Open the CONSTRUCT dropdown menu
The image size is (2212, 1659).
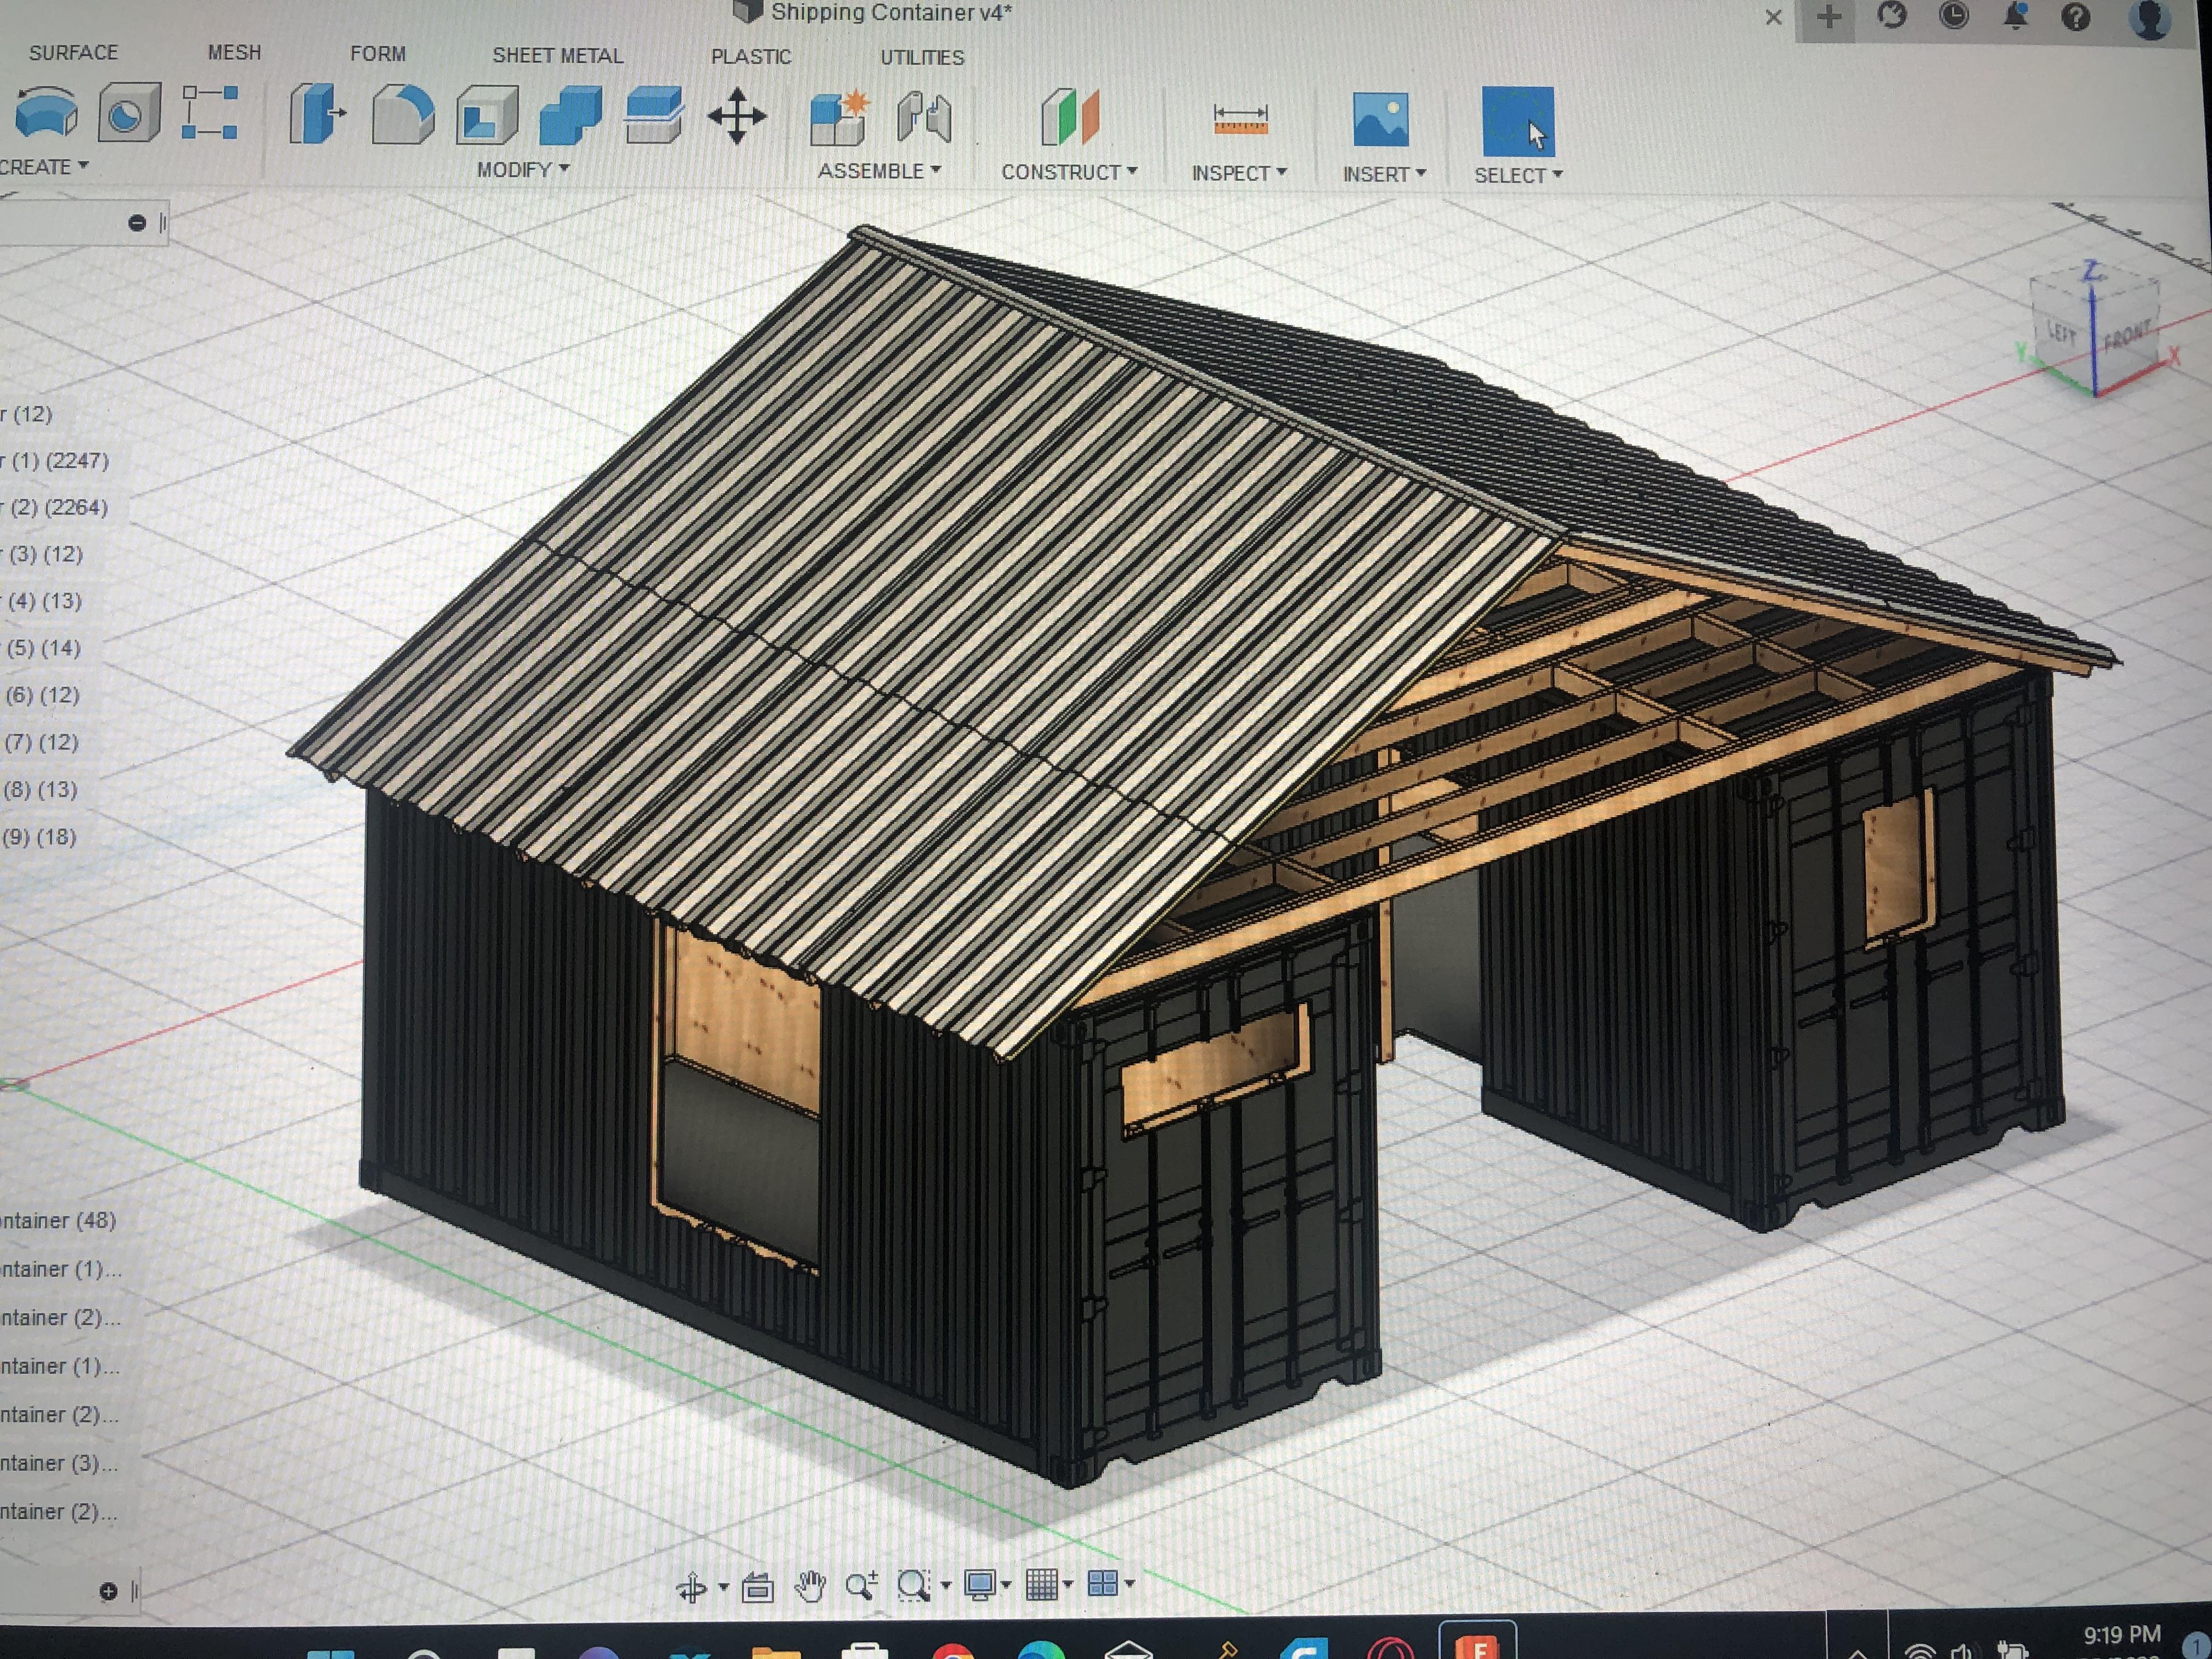(x=1069, y=172)
